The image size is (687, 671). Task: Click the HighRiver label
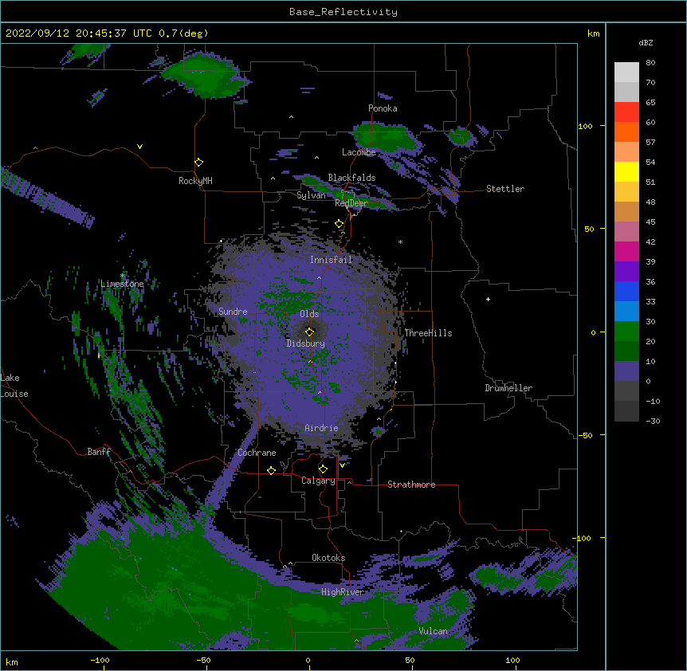coord(343,592)
